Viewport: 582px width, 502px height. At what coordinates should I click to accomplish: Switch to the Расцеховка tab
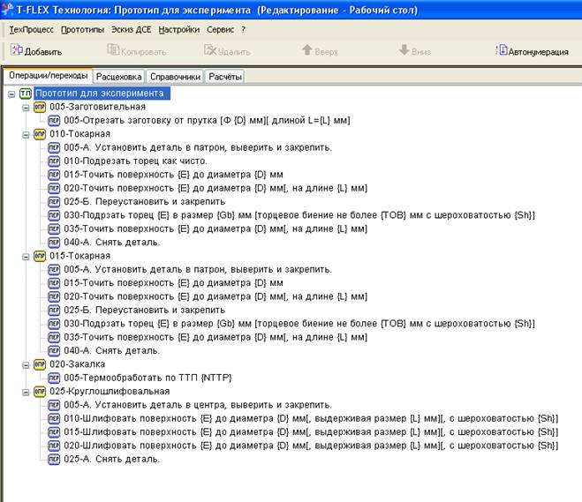(x=117, y=77)
